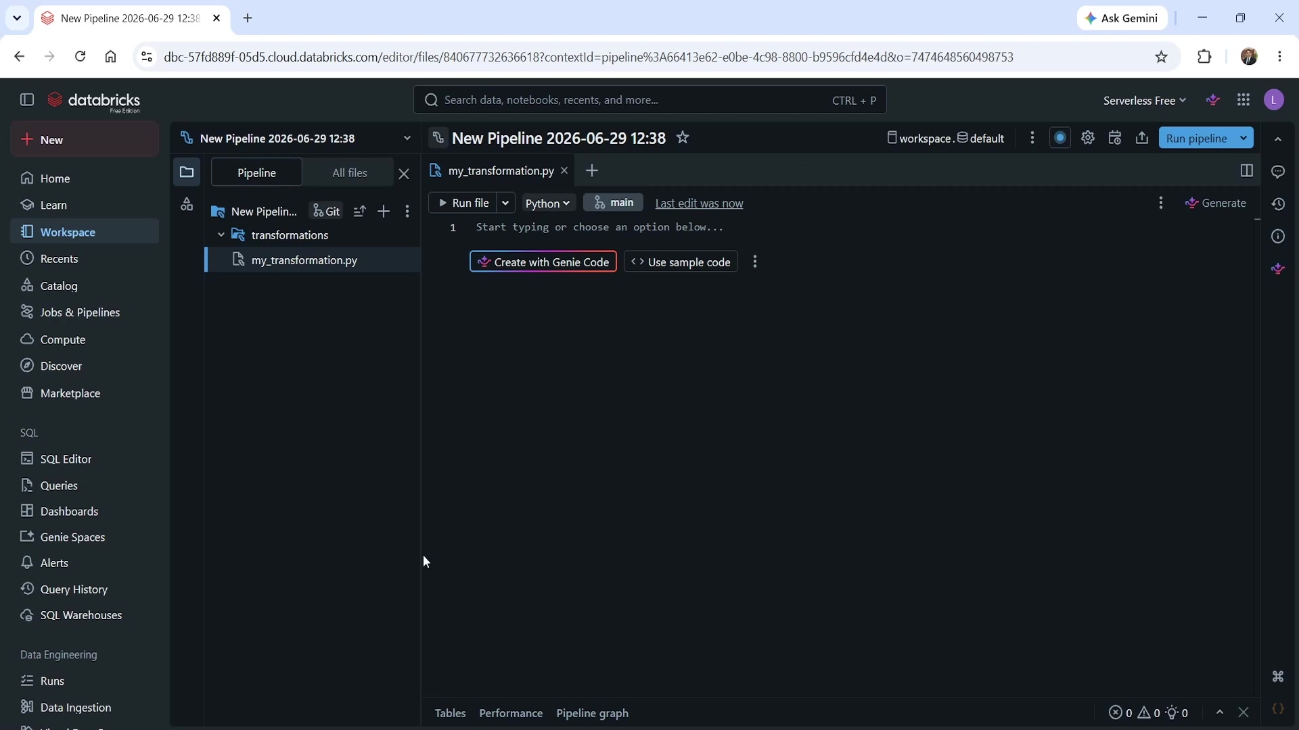Image resolution: width=1299 pixels, height=730 pixels.
Task: Open the Pipeline graph bottom panel tab
Action: [x=592, y=713]
